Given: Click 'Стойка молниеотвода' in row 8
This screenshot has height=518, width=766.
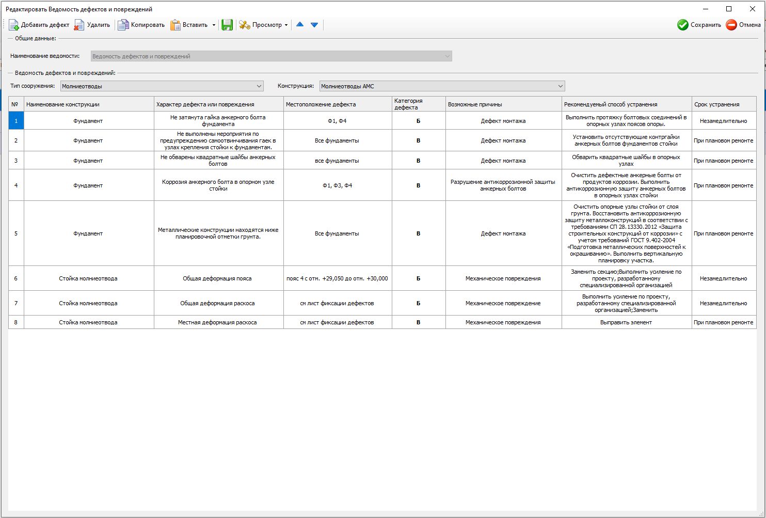Looking at the screenshot, I should tap(89, 322).
